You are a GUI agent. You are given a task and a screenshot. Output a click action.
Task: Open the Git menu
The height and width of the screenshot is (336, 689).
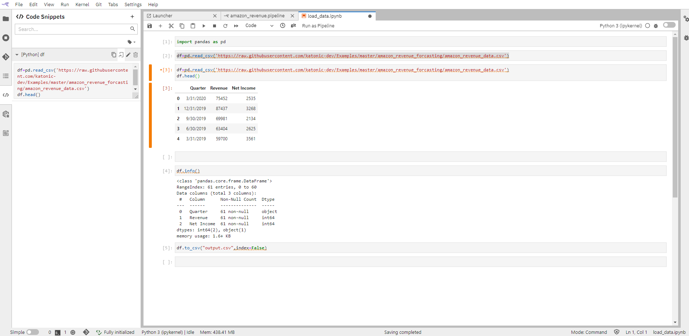[x=99, y=4]
